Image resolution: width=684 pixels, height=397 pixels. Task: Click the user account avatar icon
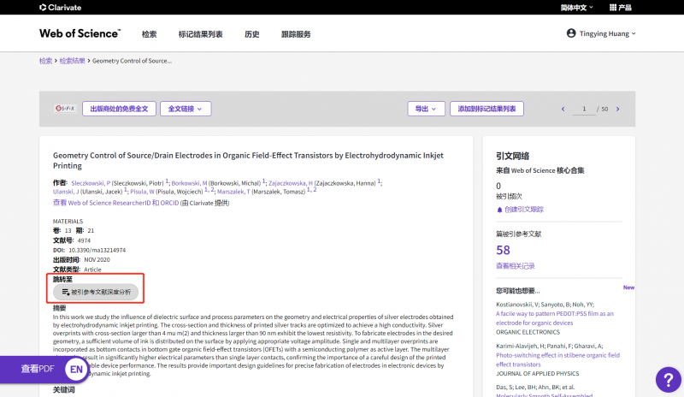click(571, 33)
